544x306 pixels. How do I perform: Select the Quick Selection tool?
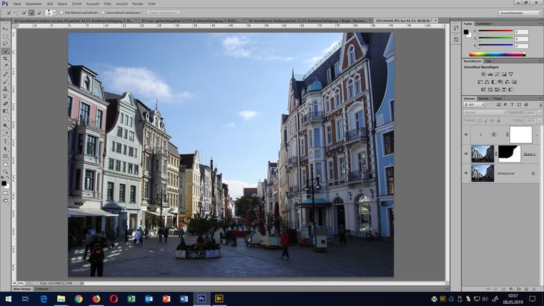[x=5, y=51]
